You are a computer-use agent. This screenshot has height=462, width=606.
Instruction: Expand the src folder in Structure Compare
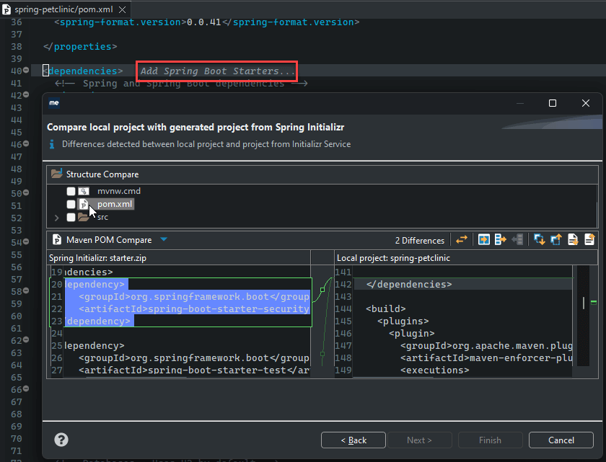(56, 217)
